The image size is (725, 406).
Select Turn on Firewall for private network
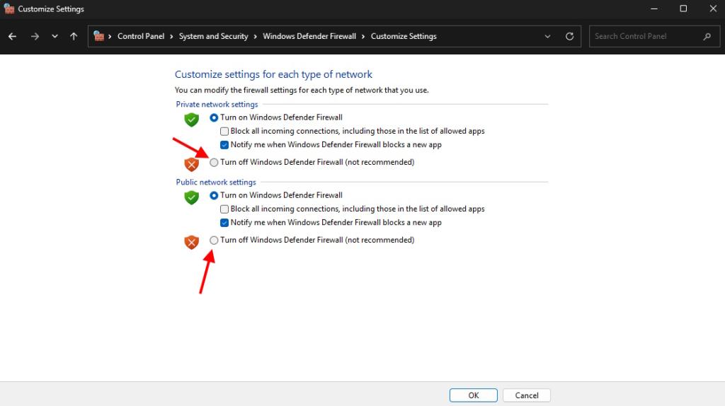[x=214, y=118]
